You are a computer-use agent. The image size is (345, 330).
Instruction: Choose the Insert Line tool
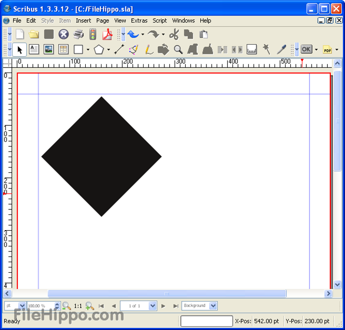(x=119, y=49)
